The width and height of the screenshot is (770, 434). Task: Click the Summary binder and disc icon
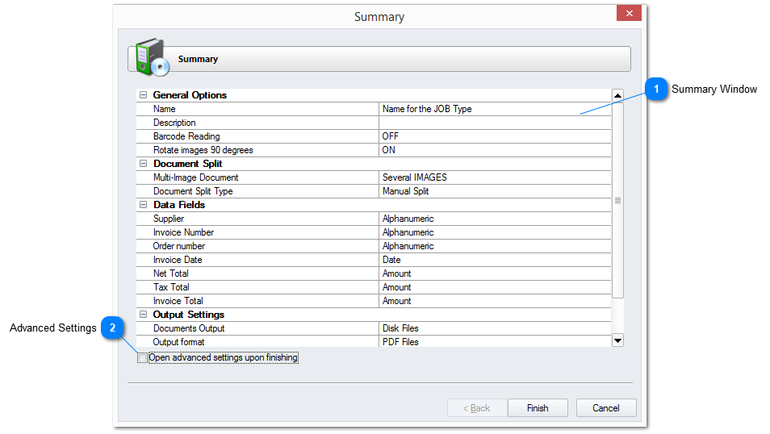tap(153, 57)
